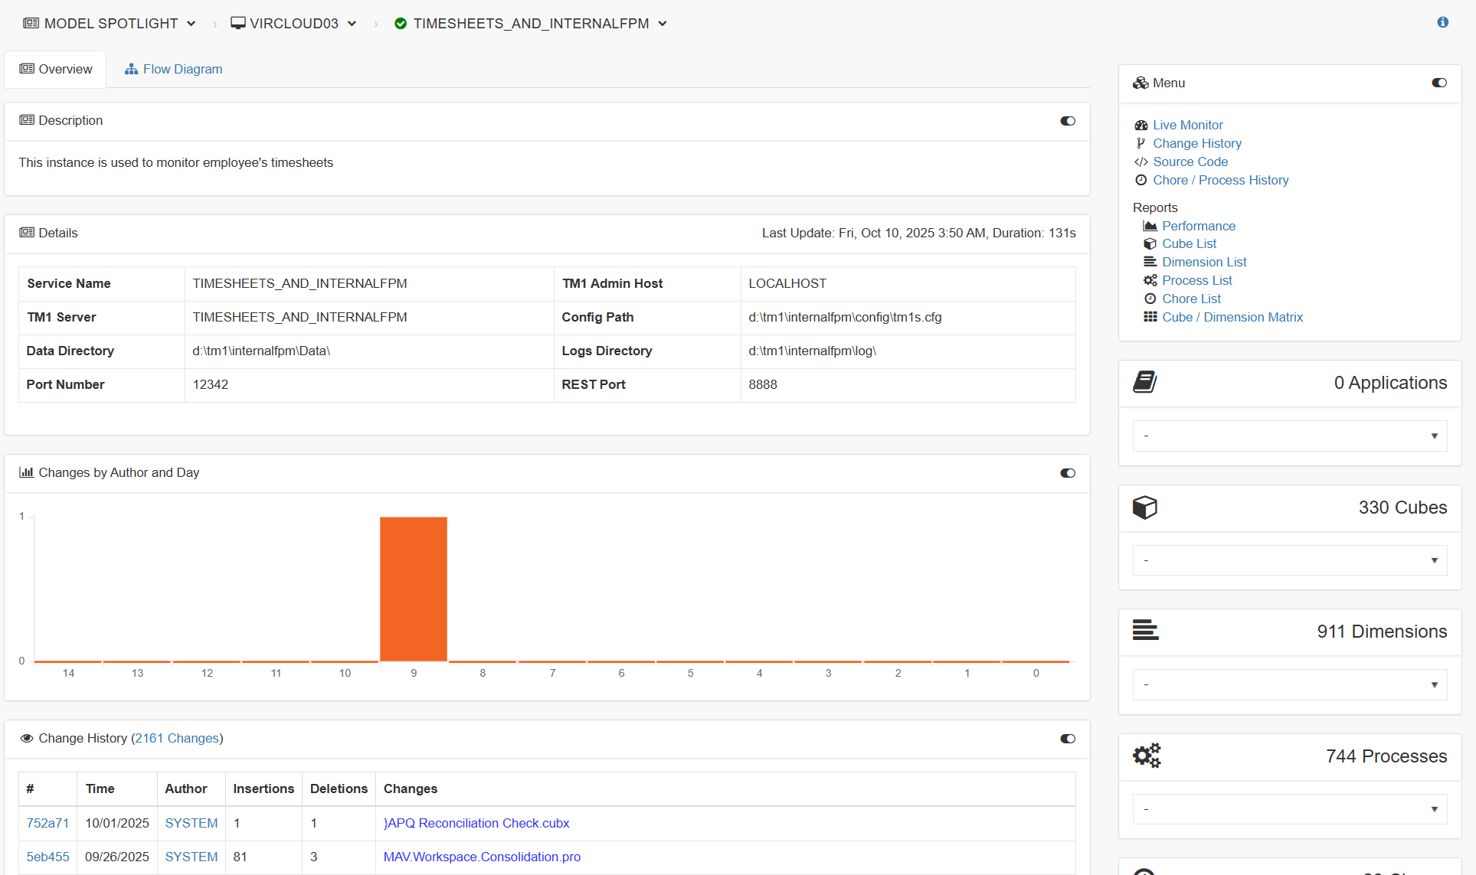Click the green status check icon in breadcrumb
Image resolution: width=1476 pixels, height=875 pixels.
coord(400,24)
